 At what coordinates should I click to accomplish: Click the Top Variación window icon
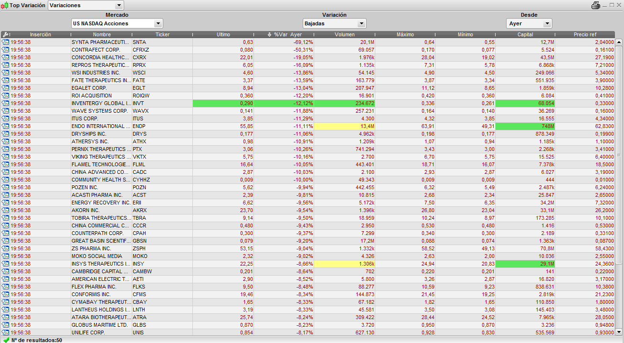pyautogui.click(x=5, y=5)
